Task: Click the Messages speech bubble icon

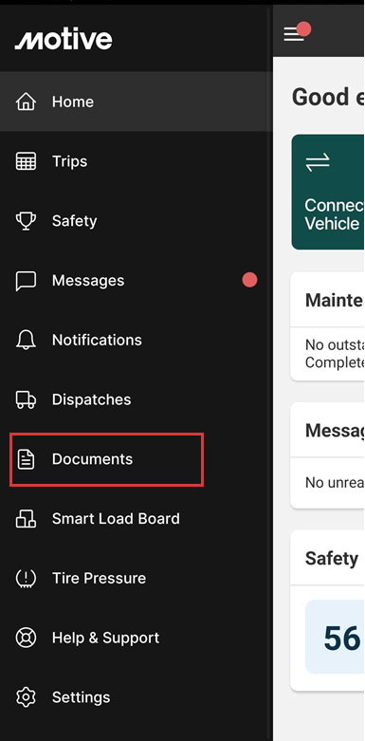Action: tap(26, 281)
